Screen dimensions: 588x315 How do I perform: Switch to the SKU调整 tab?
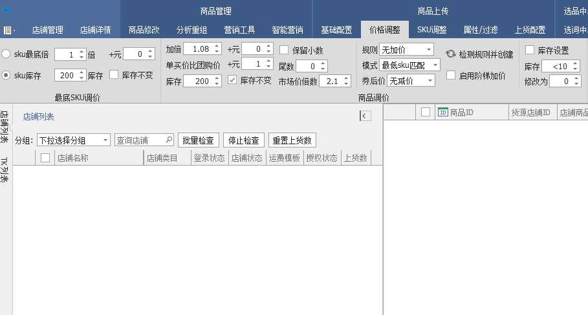[x=431, y=30]
